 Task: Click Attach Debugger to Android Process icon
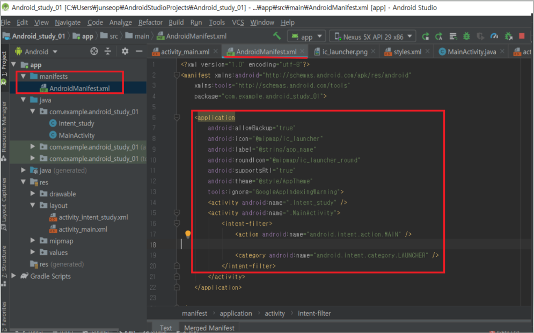click(x=508, y=36)
